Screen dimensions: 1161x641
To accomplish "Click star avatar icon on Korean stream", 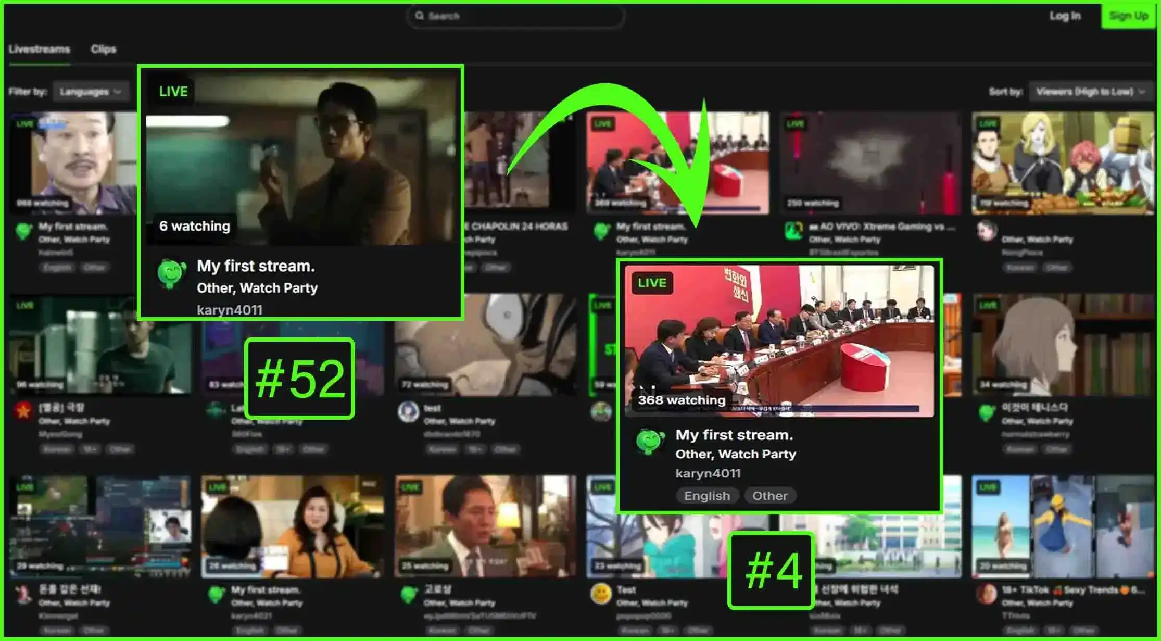I will coord(23,410).
